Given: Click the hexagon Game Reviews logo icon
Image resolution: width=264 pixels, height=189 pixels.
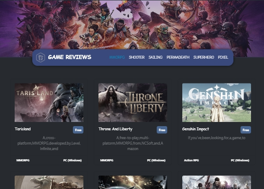Looking at the screenshot, I should coord(41,57).
